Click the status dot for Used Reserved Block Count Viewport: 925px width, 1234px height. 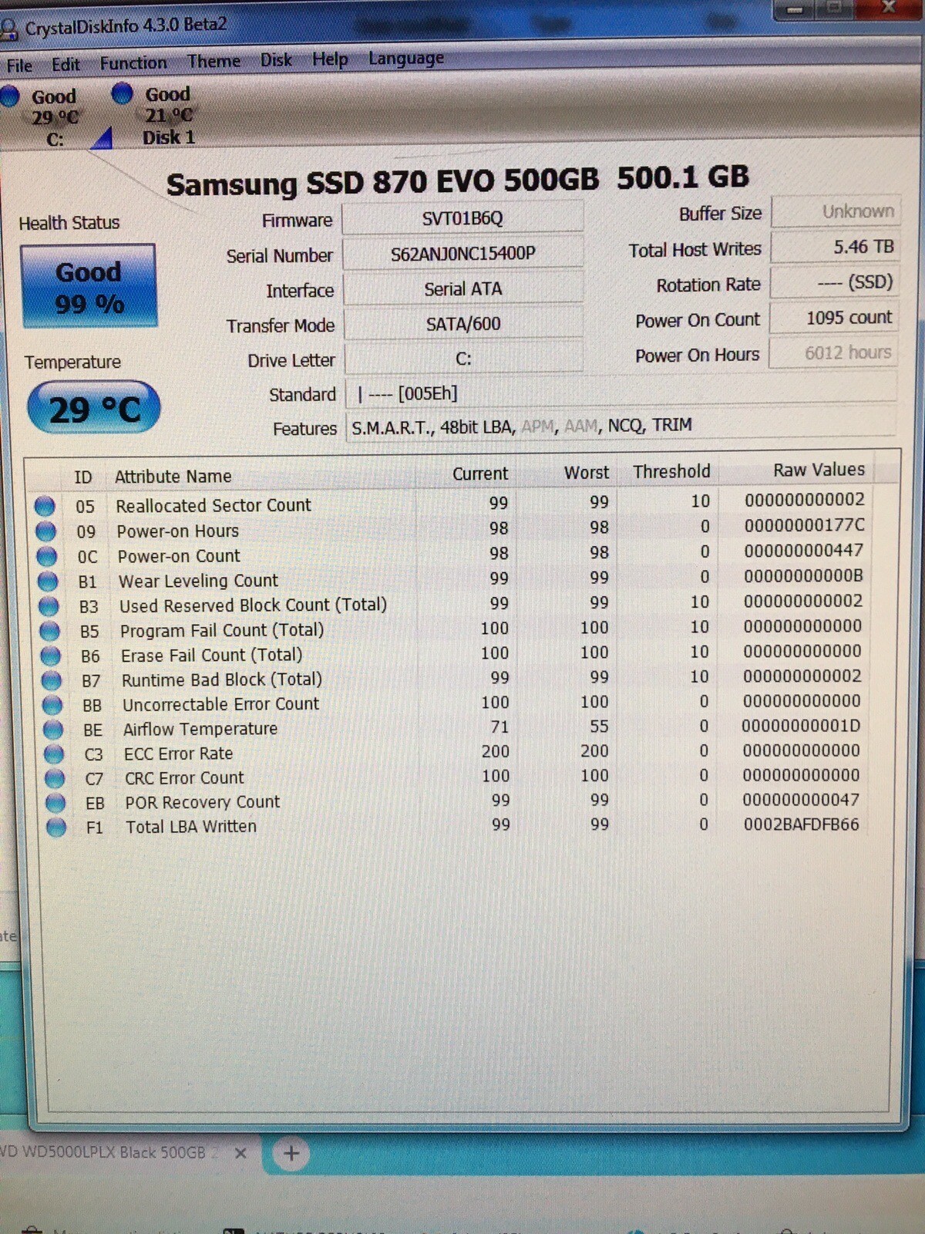[49, 606]
